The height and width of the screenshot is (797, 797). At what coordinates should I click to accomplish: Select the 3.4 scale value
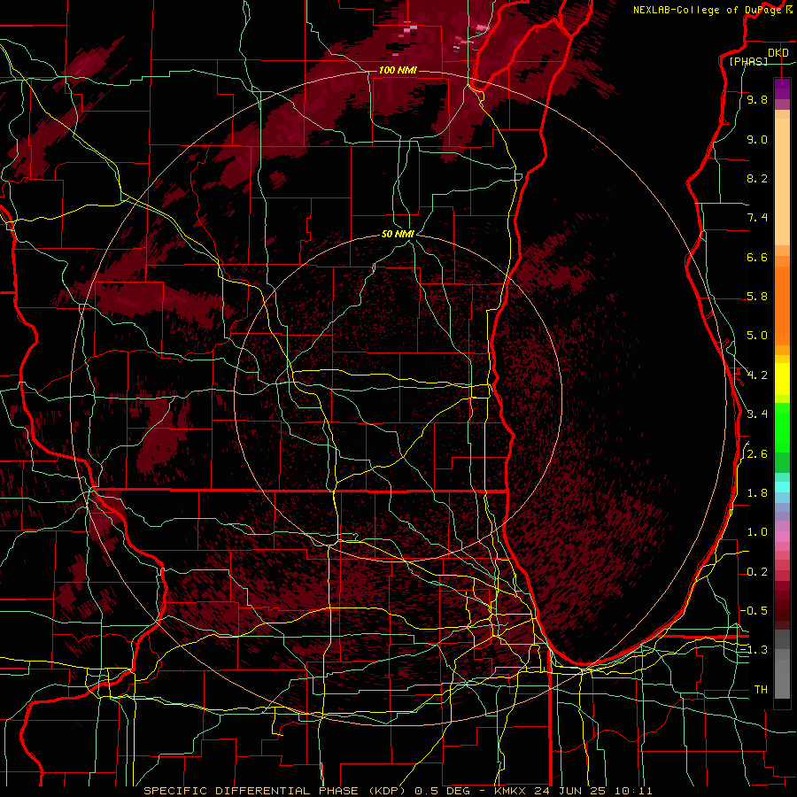(757, 414)
